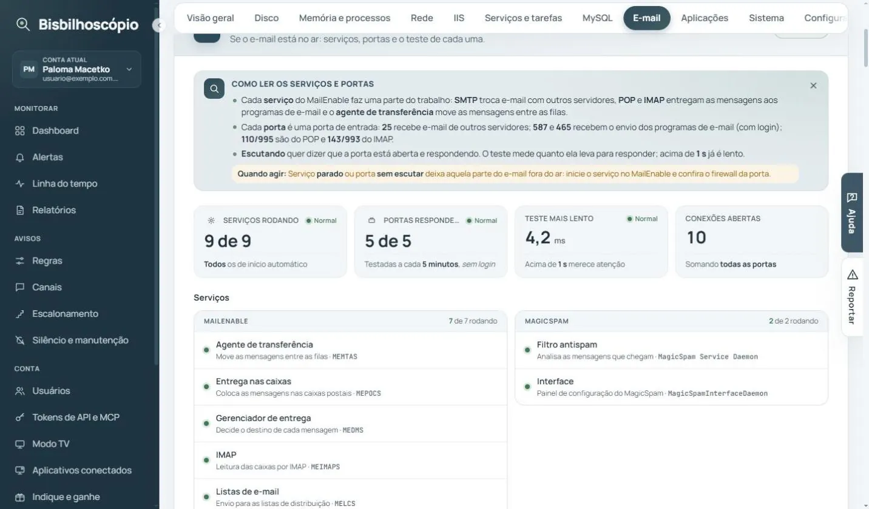Screen dimensions: 869x509
Task: Open the Aplicações tab
Action: click(705, 18)
